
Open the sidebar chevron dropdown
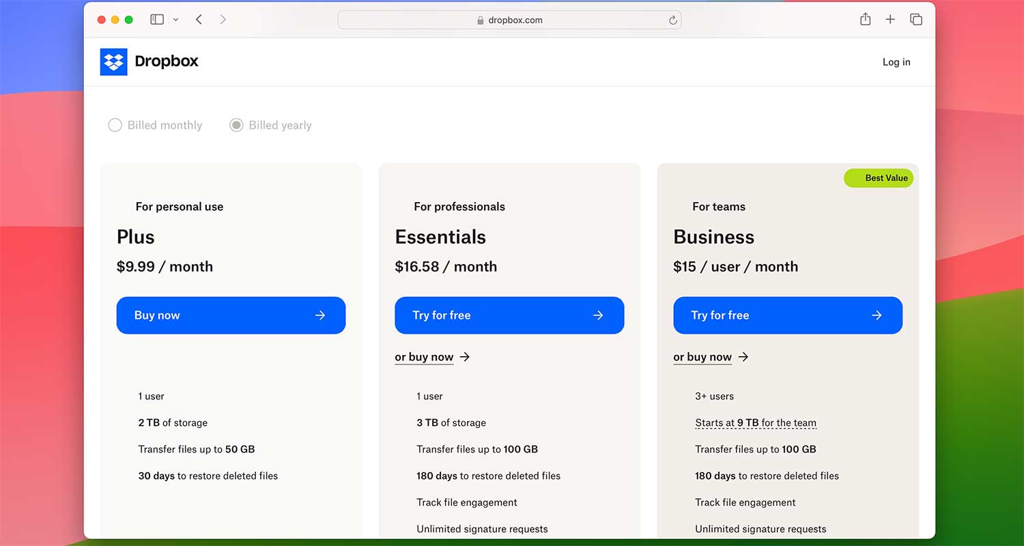[x=175, y=19]
